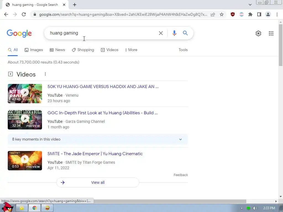Go back to the previous page
The height and width of the screenshot is (212, 283).
pos(6,14)
